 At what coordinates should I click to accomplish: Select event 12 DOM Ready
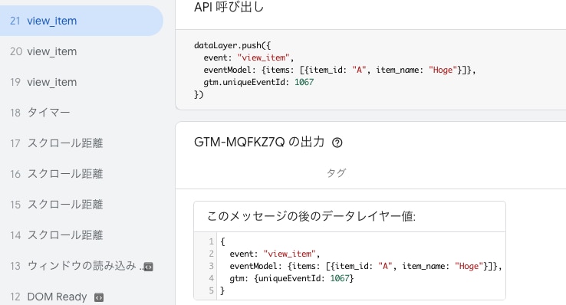(81, 297)
